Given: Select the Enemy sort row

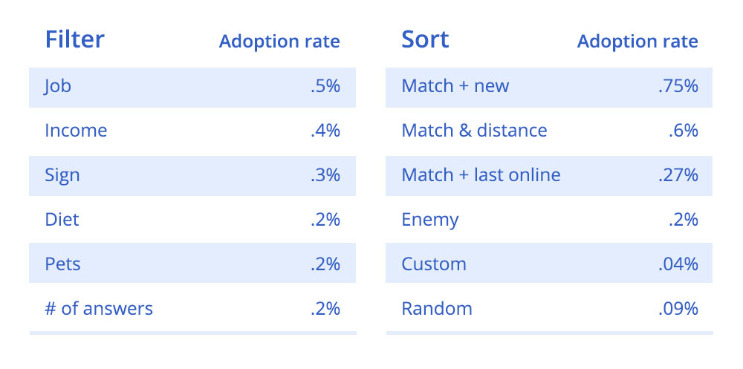Looking at the screenshot, I should 549,220.
